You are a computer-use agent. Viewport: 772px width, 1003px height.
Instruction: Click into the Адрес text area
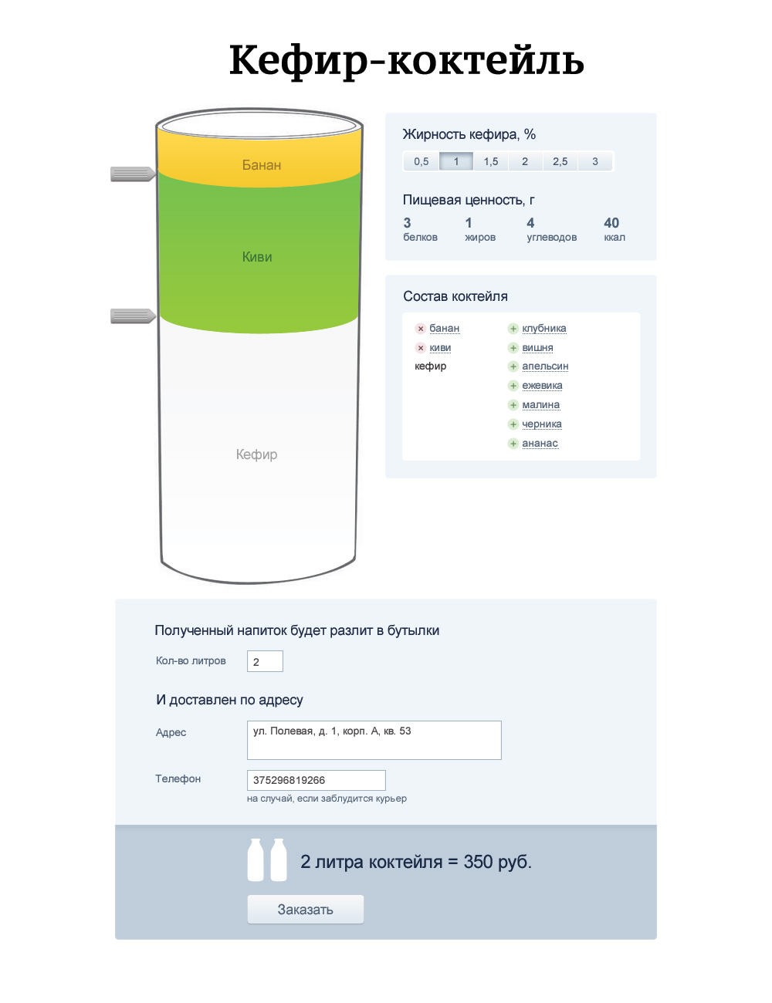[374, 740]
